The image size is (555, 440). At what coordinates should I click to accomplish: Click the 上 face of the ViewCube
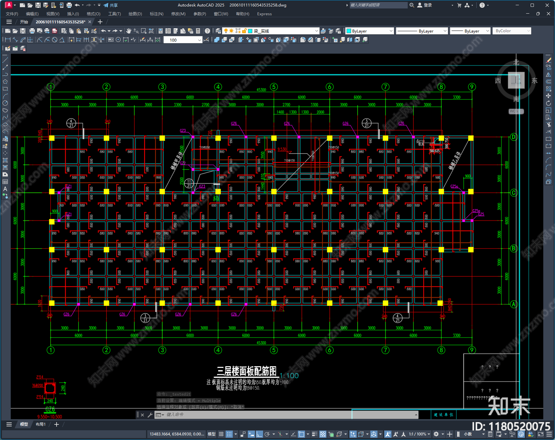pyautogui.click(x=516, y=80)
